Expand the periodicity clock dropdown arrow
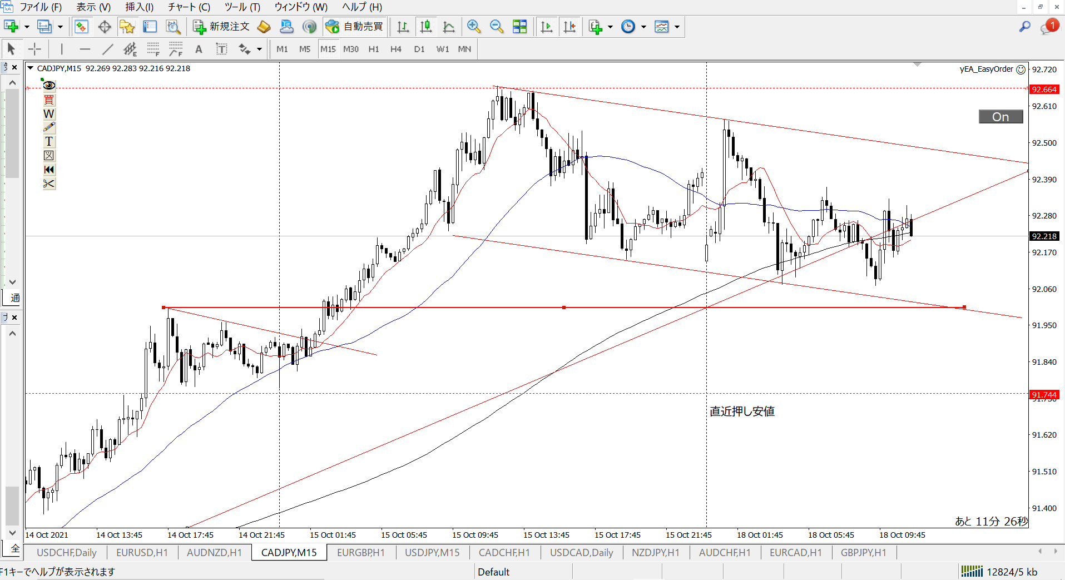This screenshot has width=1065, height=580. point(643,27)
